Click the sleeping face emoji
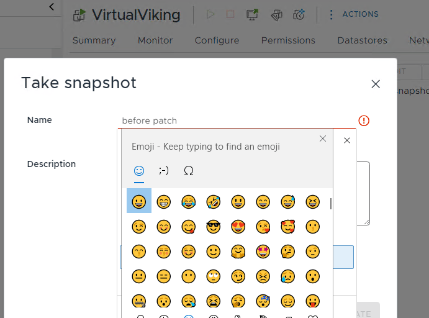 tap(263, 301)
